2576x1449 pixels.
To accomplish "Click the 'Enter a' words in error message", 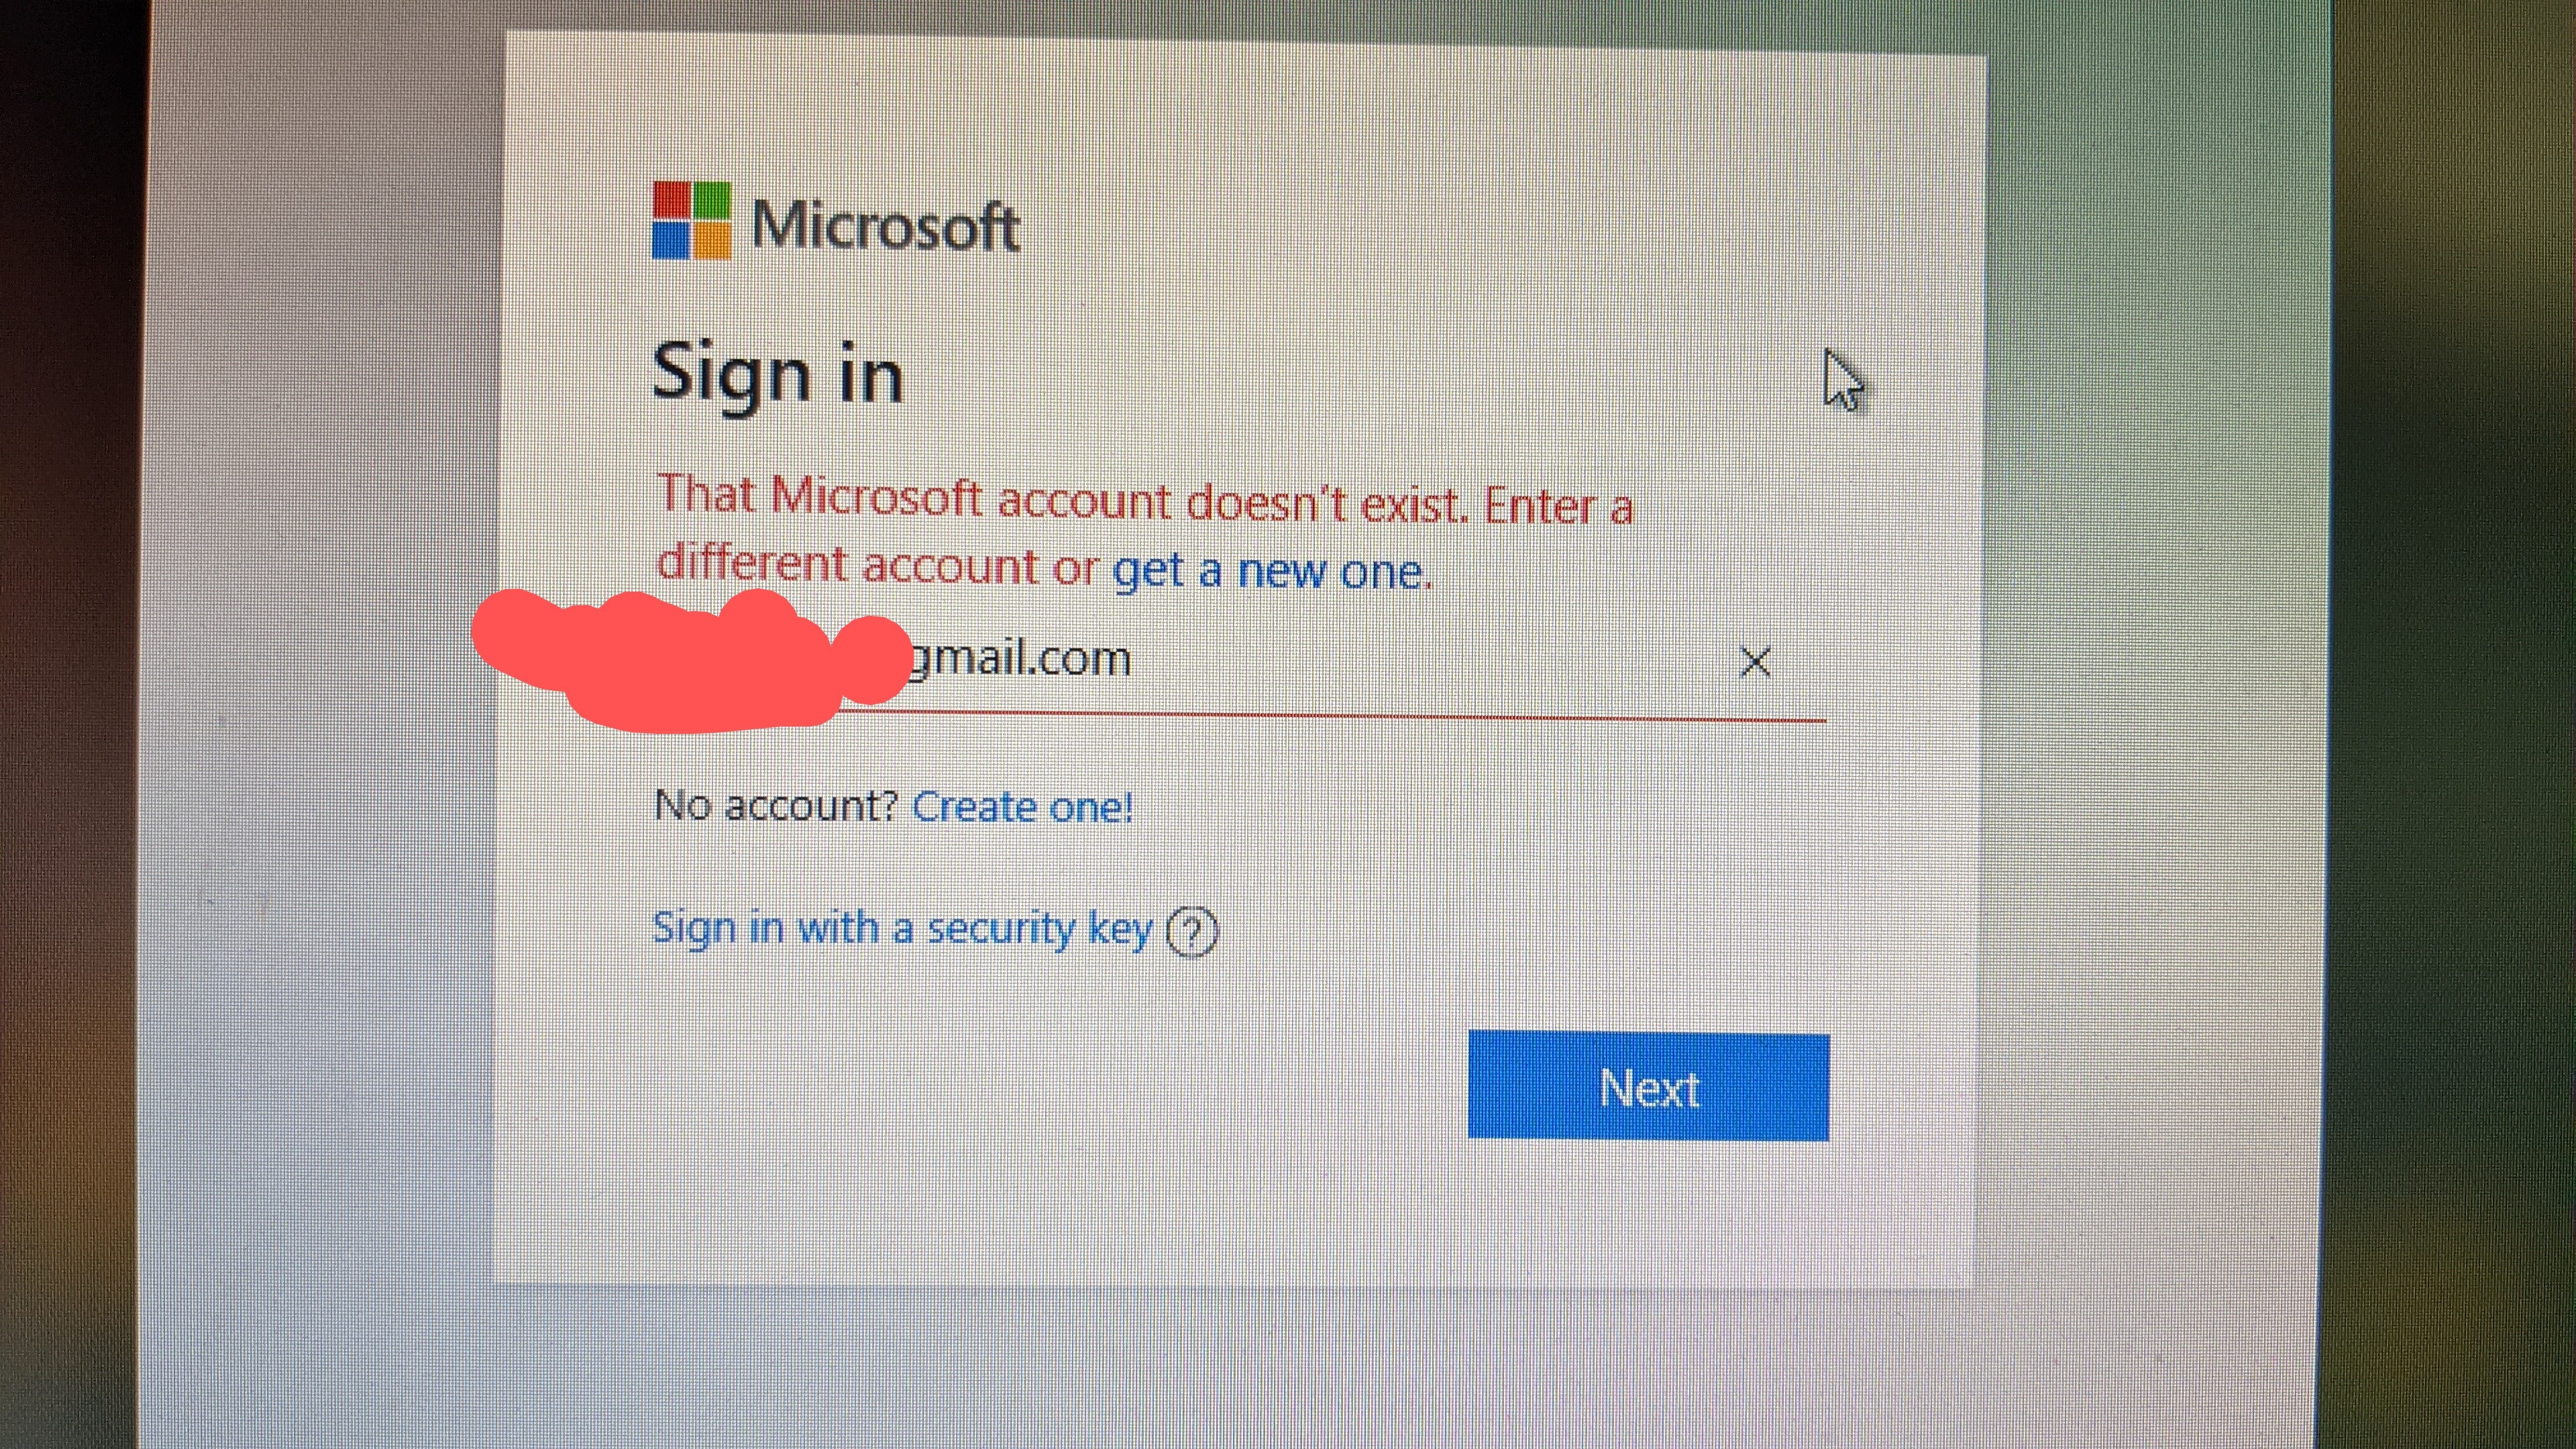I will point(1558,505).
